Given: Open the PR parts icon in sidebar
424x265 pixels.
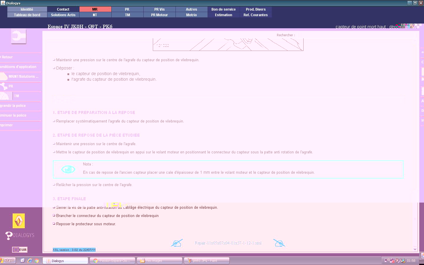Looking at the screenshot, I should click(x=4, y=86).
